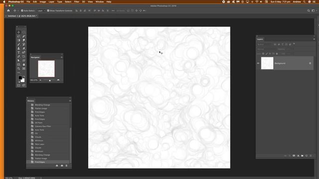
Task: Open the Edit Toolbar three-dots button
Action: tap(19, 73)
